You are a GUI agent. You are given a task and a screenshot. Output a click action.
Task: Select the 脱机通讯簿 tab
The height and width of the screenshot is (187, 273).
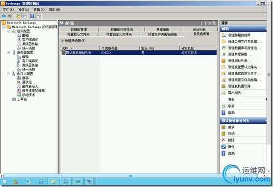point(201,34)
